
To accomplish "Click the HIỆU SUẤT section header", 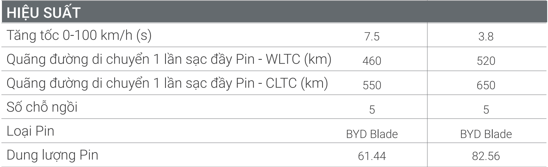I will click(x=44, y=13).
